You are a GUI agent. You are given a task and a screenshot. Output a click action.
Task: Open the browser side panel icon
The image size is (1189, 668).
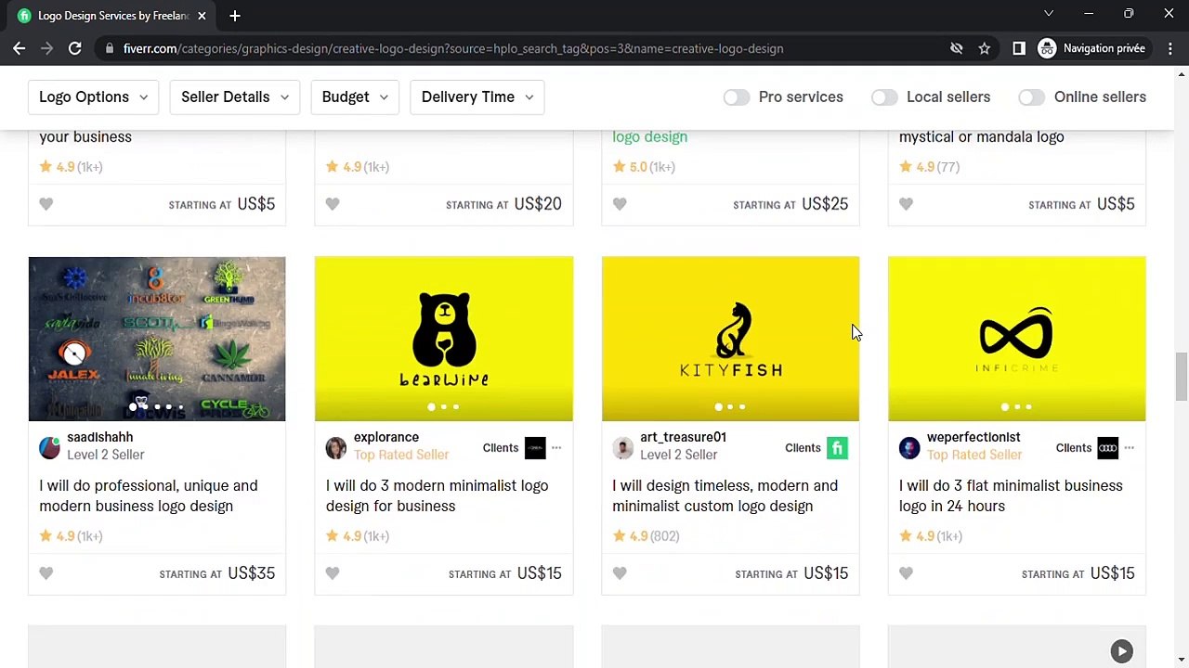pyautogui.click(x=1019, y=48)
